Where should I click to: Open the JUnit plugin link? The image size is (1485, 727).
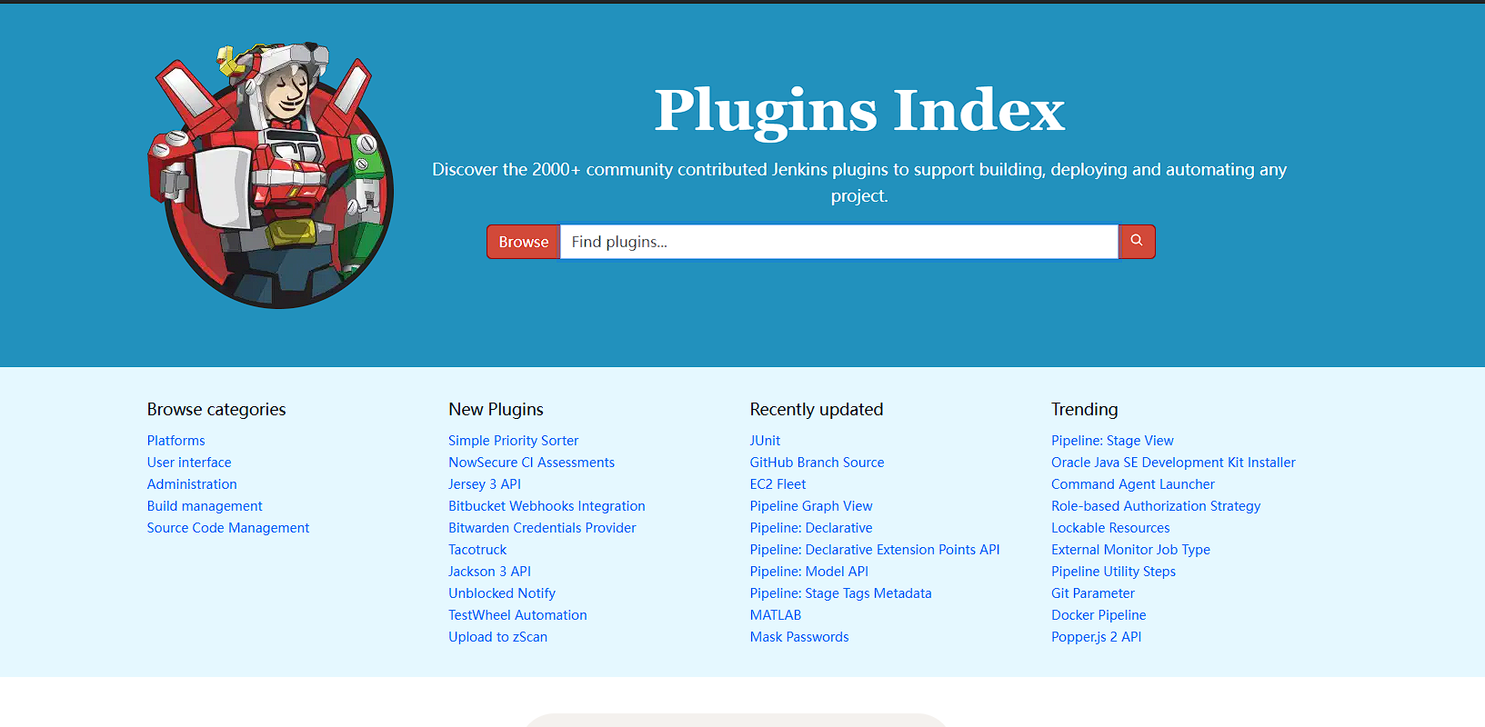click(765, 441)
